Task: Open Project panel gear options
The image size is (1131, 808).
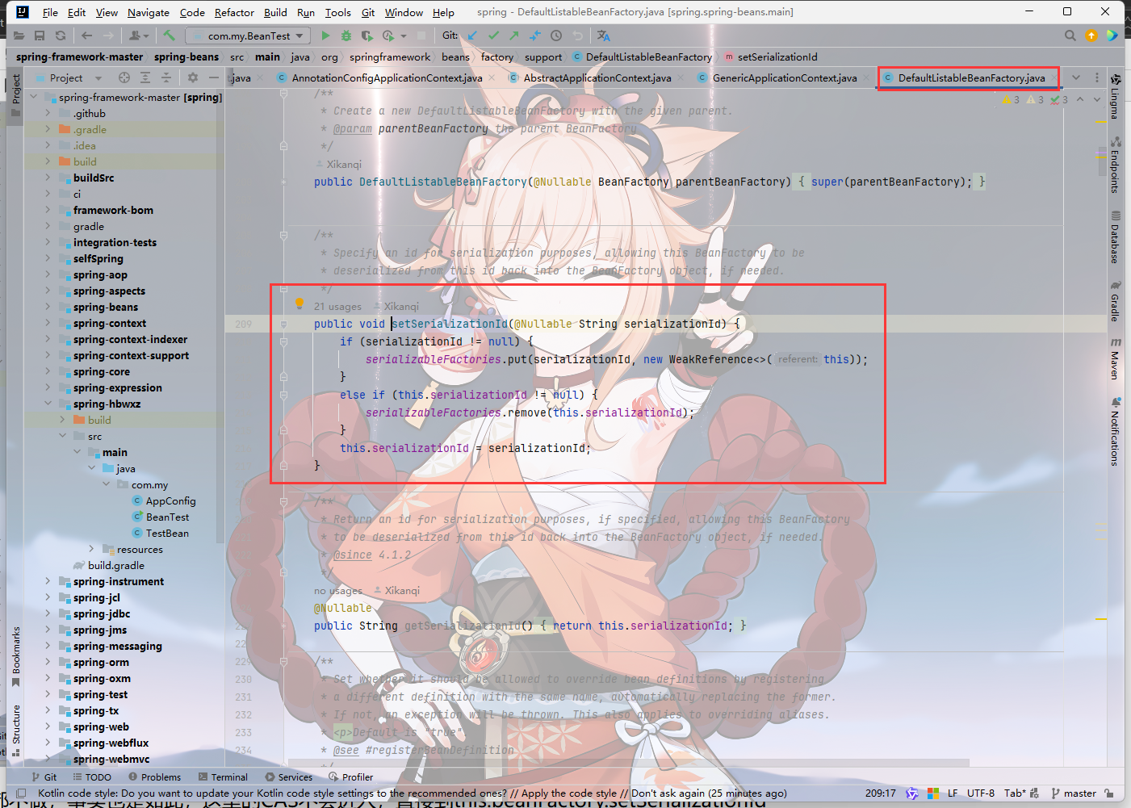Action: (x=193, y=77)
